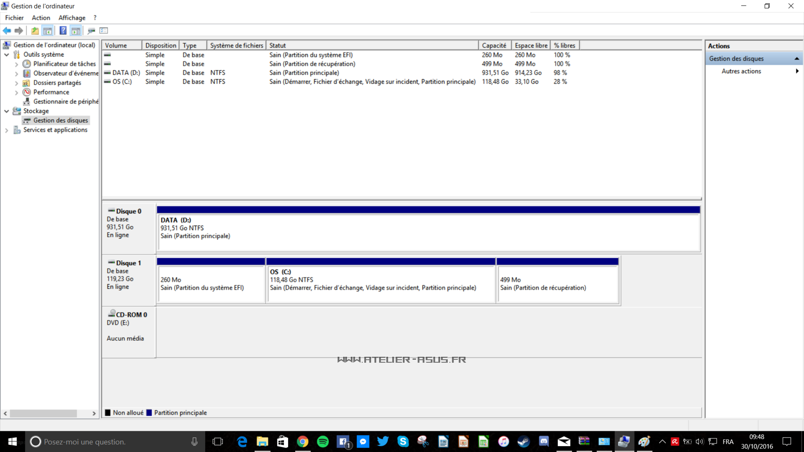Click the blue Partition principale legend swatch
804x452 pixels.
[149, 413]
